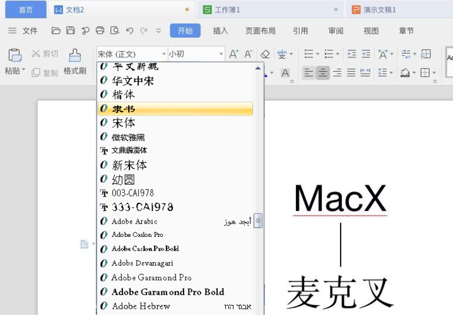Open the font name dropdown 宋体 (正文)

click(164, 54)
